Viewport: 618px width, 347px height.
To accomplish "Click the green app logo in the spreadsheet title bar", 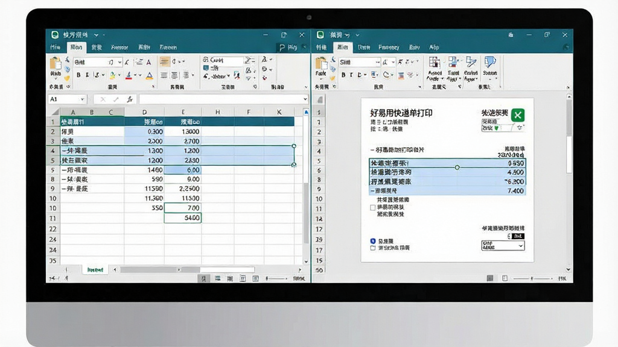I will [55, 35].
